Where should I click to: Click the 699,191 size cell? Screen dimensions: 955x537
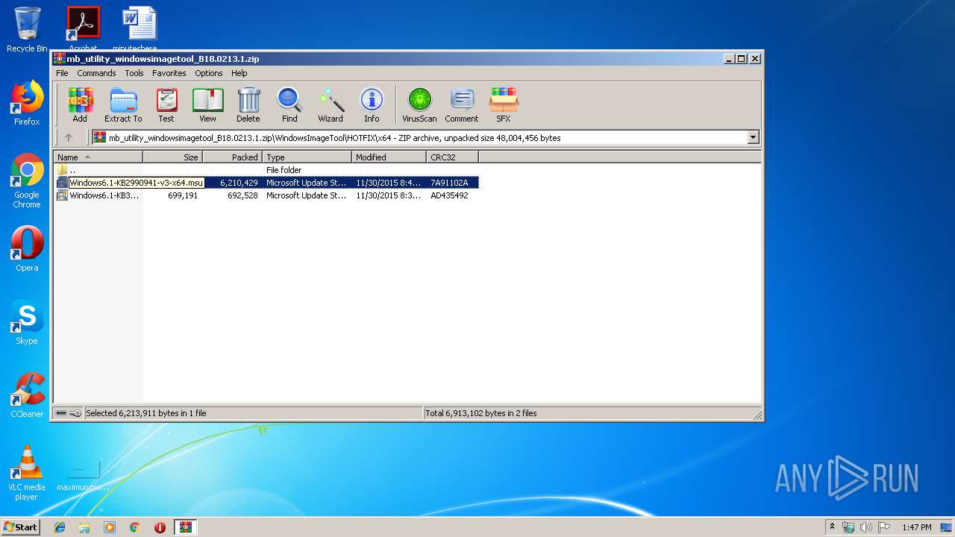pyautogui.click(x=183, y=195)
